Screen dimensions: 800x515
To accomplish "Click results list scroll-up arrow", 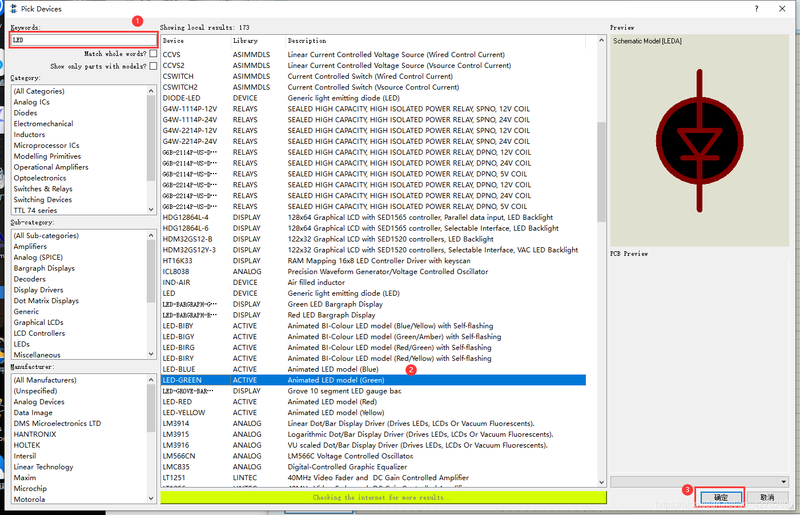I will click(x=601, y=41).
